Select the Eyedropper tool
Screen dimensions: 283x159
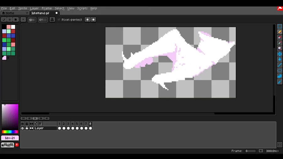(x=280, y=43)
